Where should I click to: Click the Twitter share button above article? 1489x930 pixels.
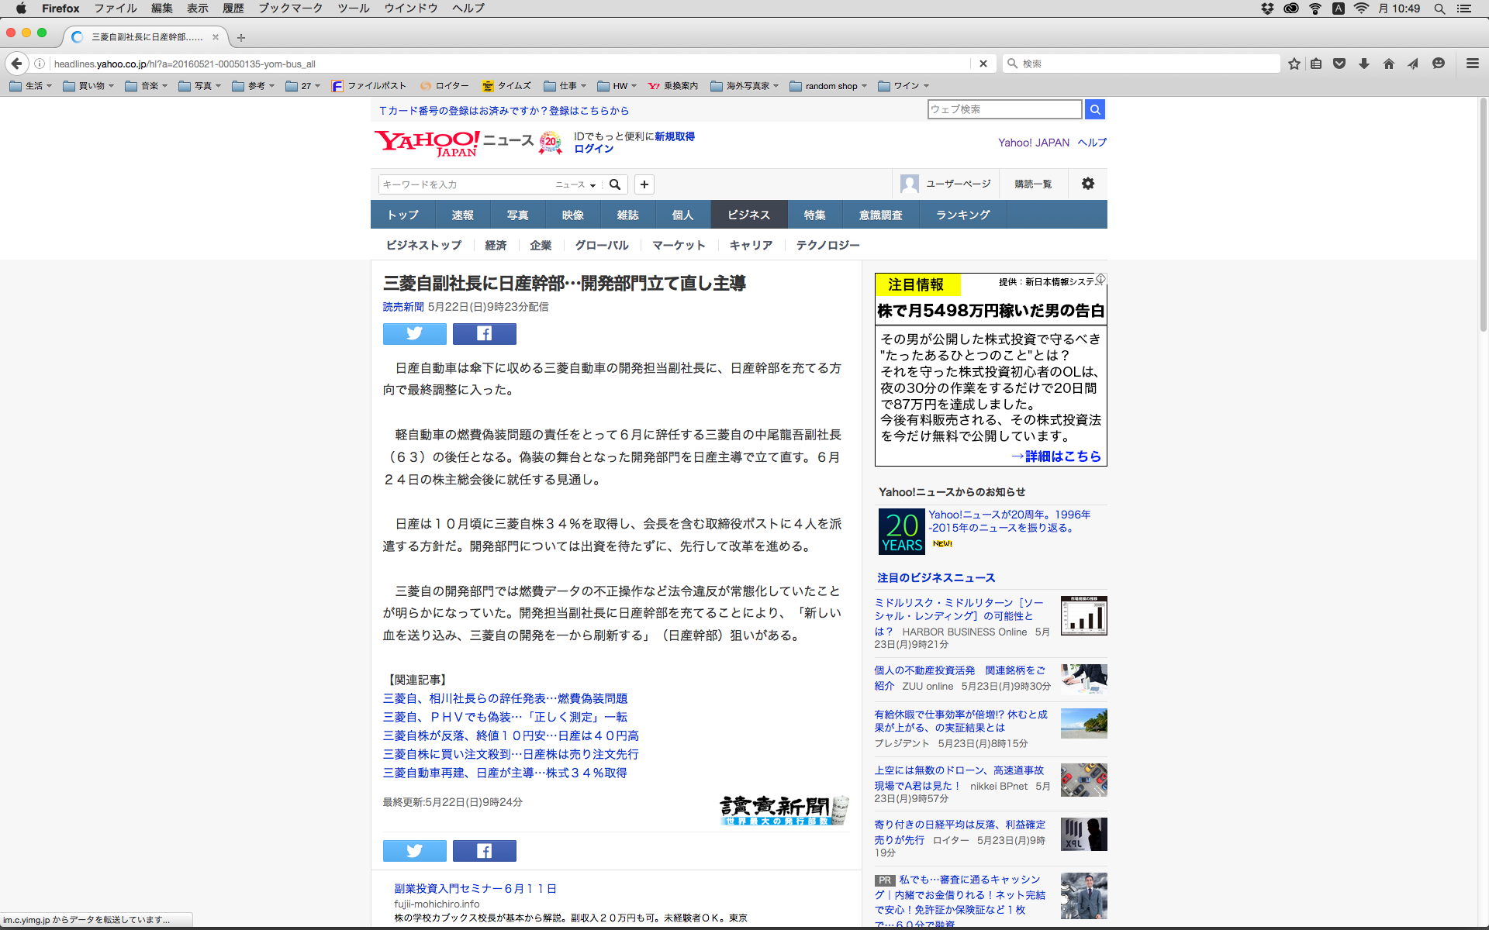click(x=414, y=334)
